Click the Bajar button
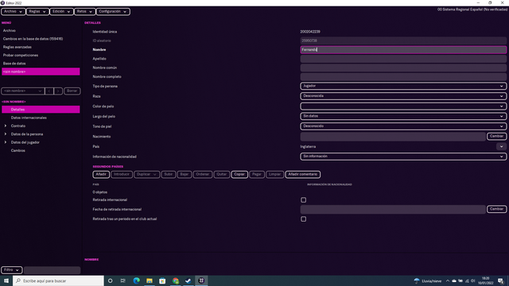Screen dimensions: 509x286 click(185, 175)
